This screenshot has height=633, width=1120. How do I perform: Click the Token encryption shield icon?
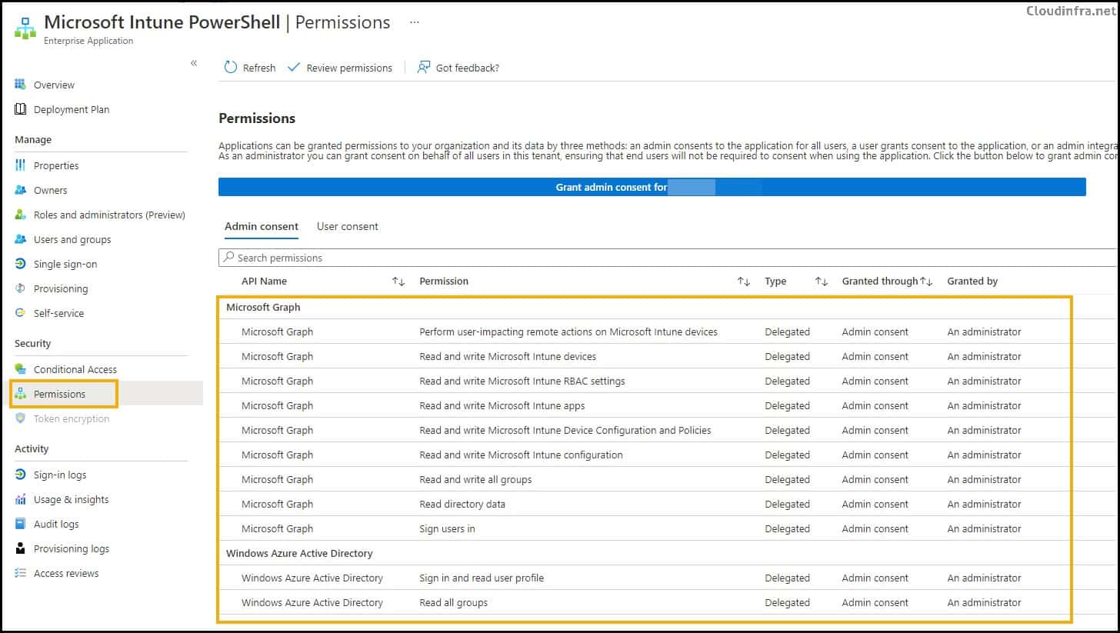point(21,418)
